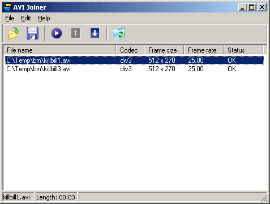The image size is (270, 204).
Task: Click div3 codec cell of killbill3.avi
Action: [126, 69]
